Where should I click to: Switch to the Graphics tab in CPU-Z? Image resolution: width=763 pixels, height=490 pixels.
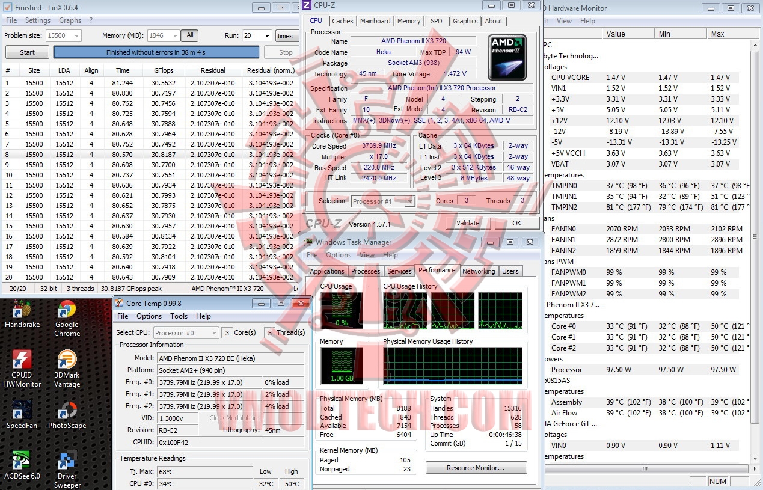coord(465,21)
